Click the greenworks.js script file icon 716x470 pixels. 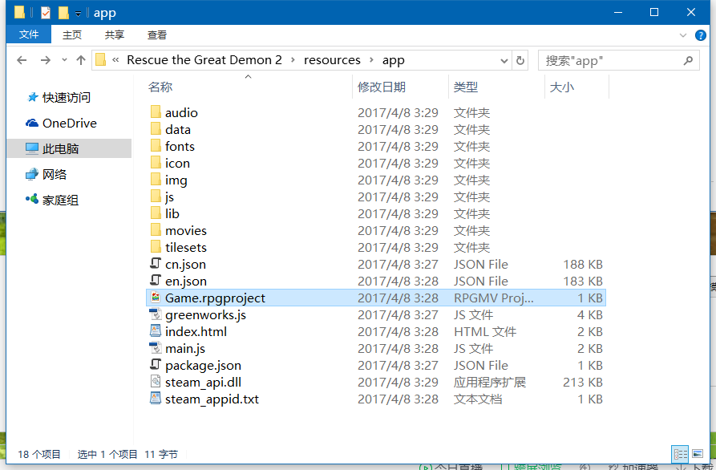click(x=156, y=314)
